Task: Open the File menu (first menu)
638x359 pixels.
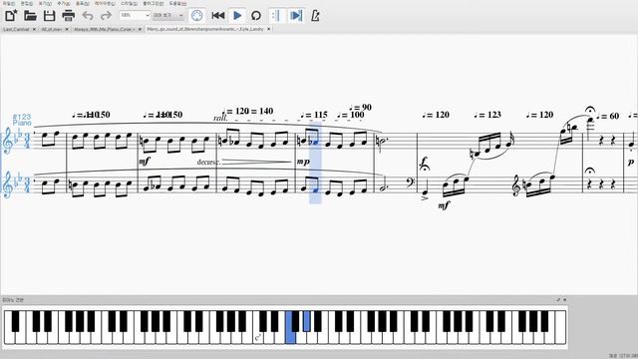Action: pyautogui.click(x=9, y=3)
